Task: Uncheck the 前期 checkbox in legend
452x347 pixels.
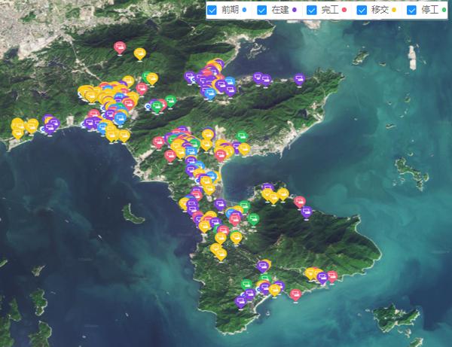Action: click(x=212, y=11)
